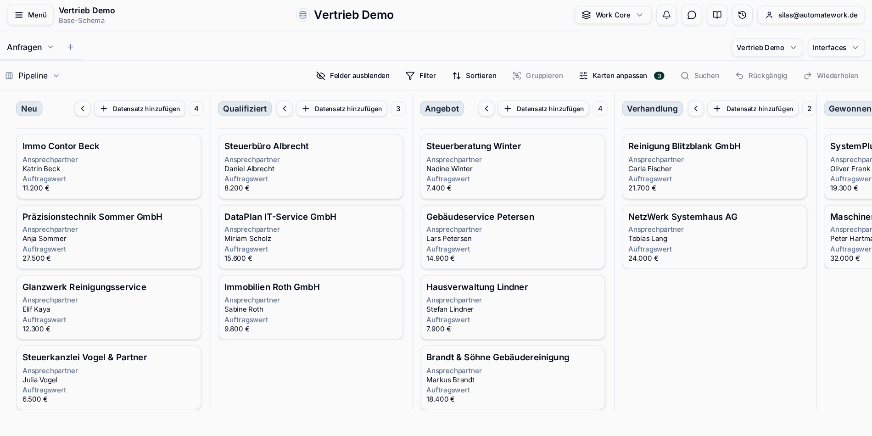
Task: Open user account silas@automatework.de
Action: pyautogui.click(x=811, y=15)
